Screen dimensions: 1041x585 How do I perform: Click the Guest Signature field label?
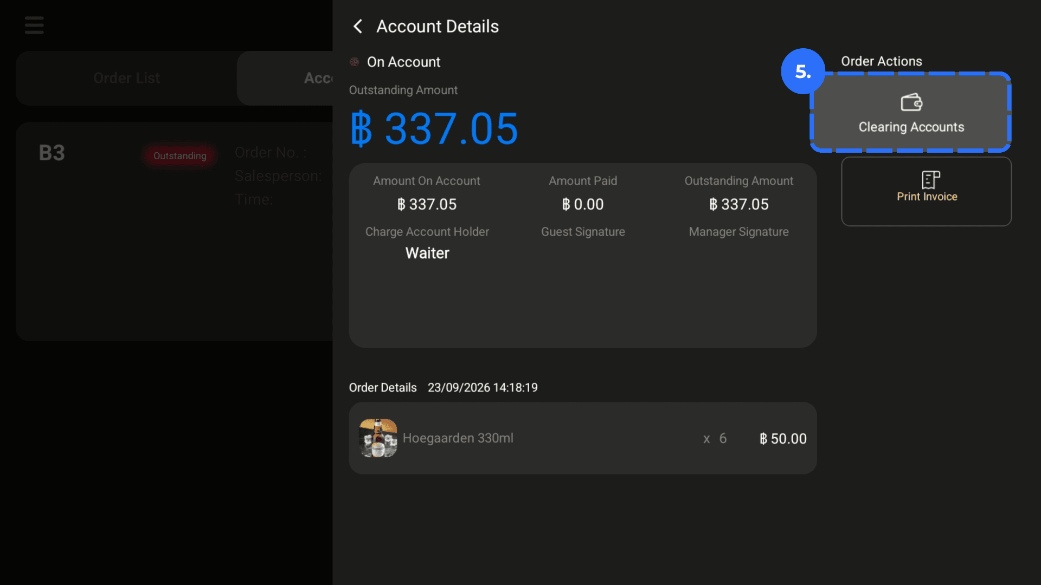point(583,232)
